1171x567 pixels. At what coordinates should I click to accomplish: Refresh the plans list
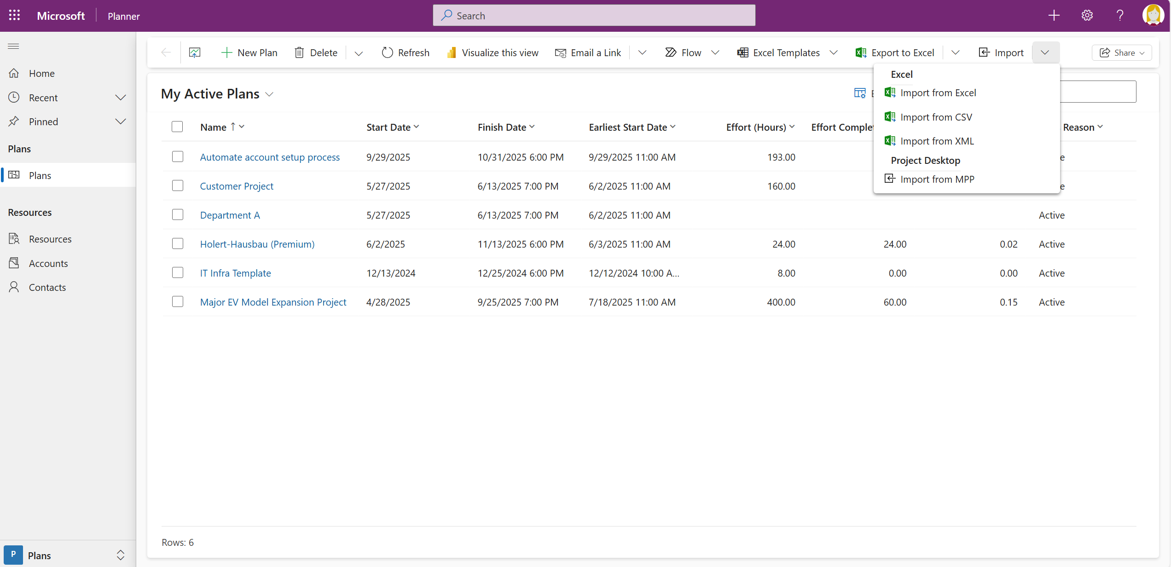[x=405, y=52]
